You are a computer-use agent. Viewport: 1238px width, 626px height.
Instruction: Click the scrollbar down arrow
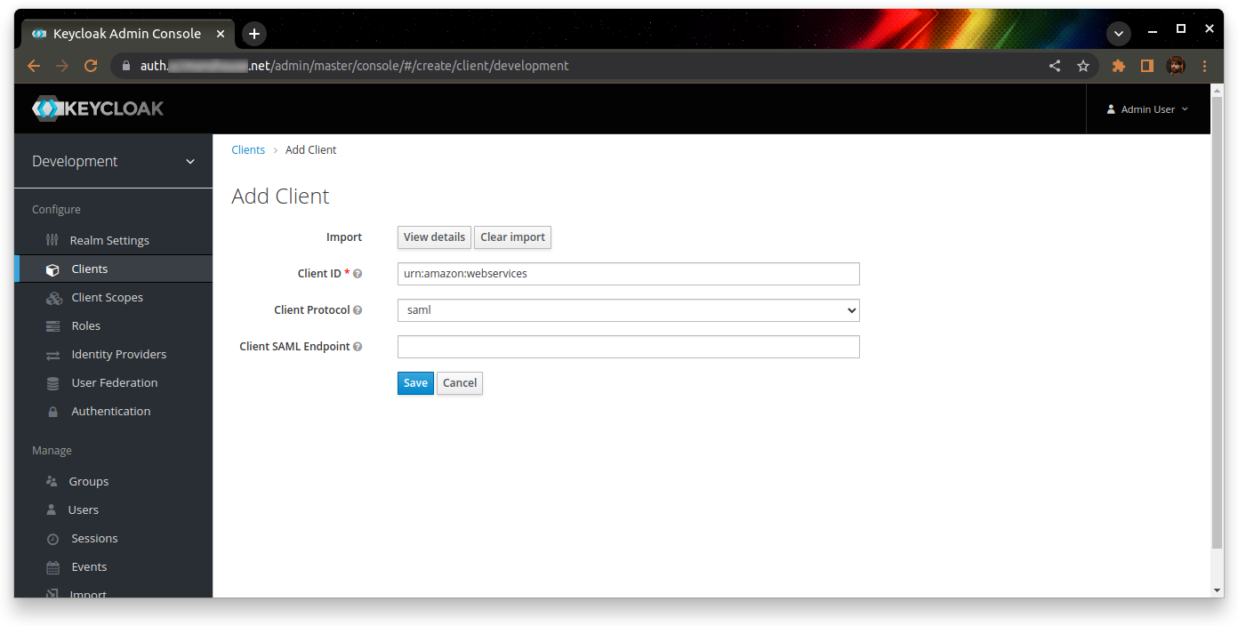1218,590
